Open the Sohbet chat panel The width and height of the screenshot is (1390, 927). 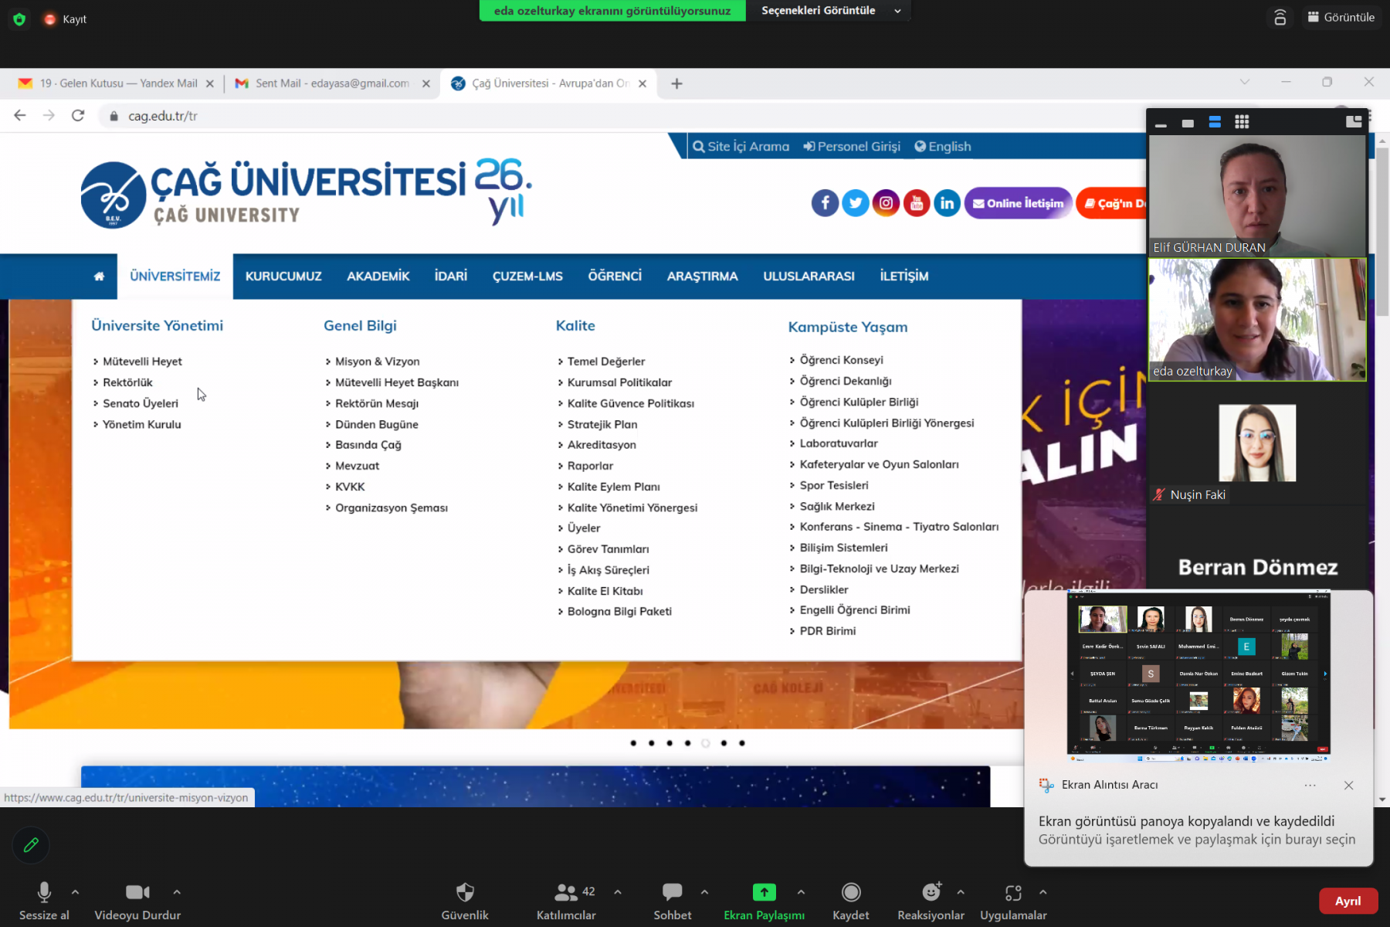click(673, 902)
